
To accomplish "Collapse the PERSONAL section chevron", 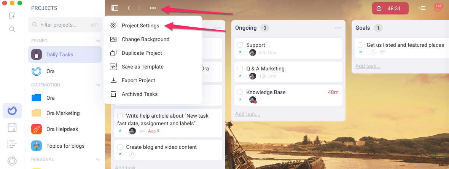I will coord(98,159).
